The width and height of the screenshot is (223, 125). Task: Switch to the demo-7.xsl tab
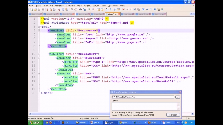(x=35, y=14)
